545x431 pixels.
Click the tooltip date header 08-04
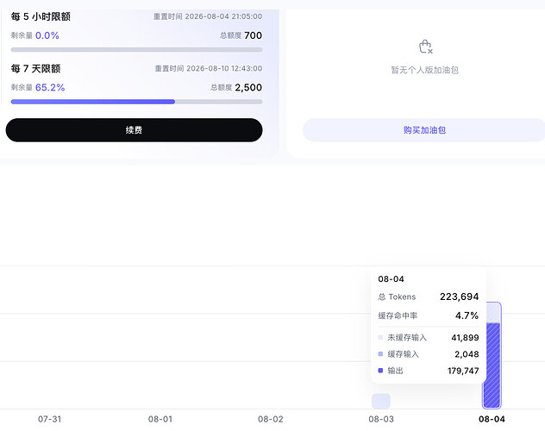pyautogui.click(x=391, y=279)
